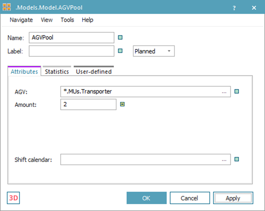Click the Cancel button

pyautogui.click(x=189, y=198)
